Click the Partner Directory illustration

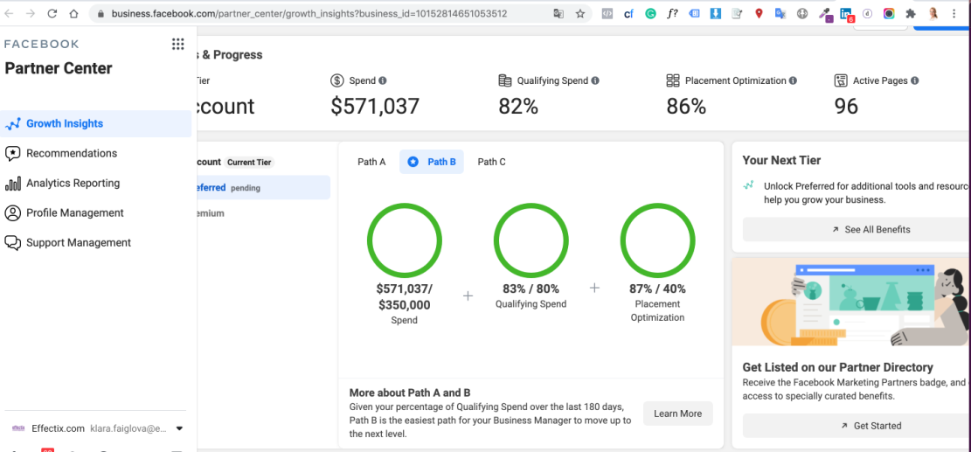pyautogui.click(x=851, y=302)
